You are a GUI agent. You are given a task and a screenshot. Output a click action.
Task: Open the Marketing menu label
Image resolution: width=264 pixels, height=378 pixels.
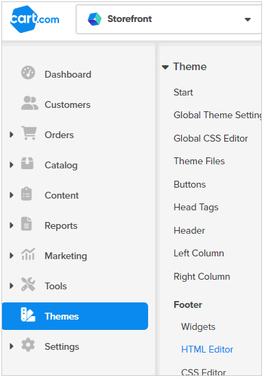click(66, 256)
